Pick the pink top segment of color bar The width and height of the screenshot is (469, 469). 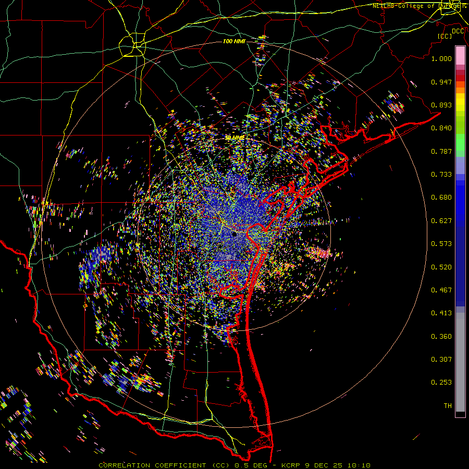pos(460,55)
